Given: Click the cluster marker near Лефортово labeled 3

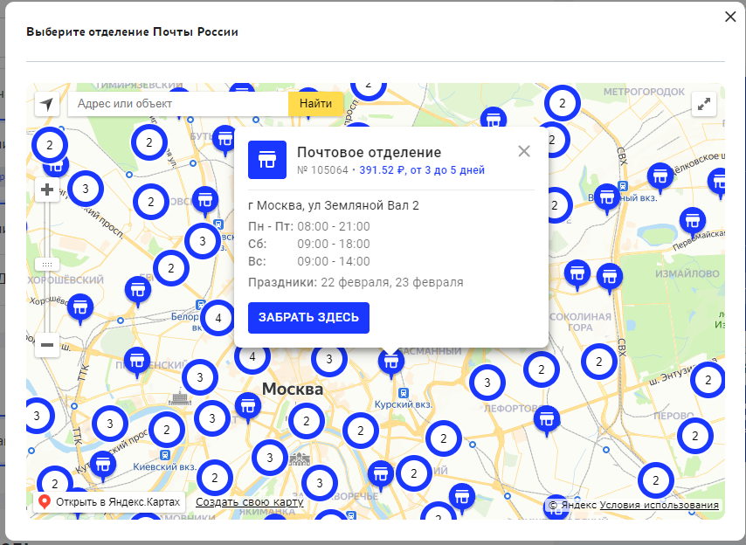Looking at the screenshot, I should coord(487,382).
